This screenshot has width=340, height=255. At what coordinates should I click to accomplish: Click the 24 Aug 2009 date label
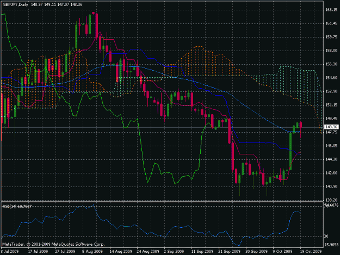click(x=147, y=251)
